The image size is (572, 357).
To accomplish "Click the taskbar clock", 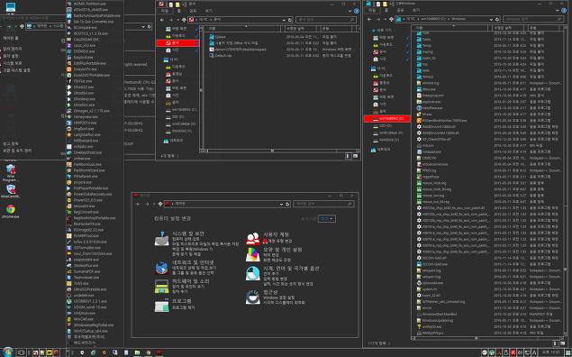I will point(551,352).
